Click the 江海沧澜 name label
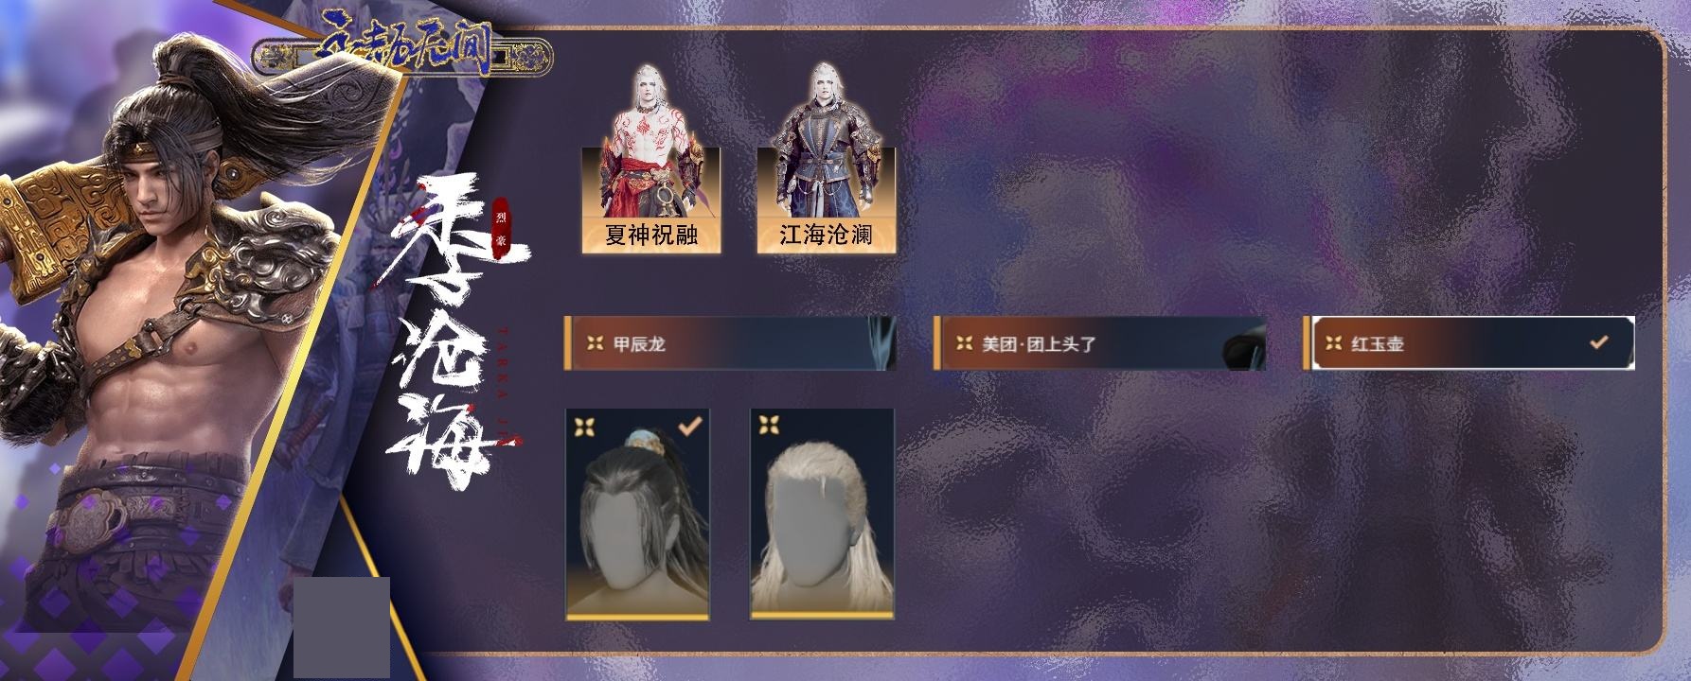The image size is (1691, 681). coord(827,235)
